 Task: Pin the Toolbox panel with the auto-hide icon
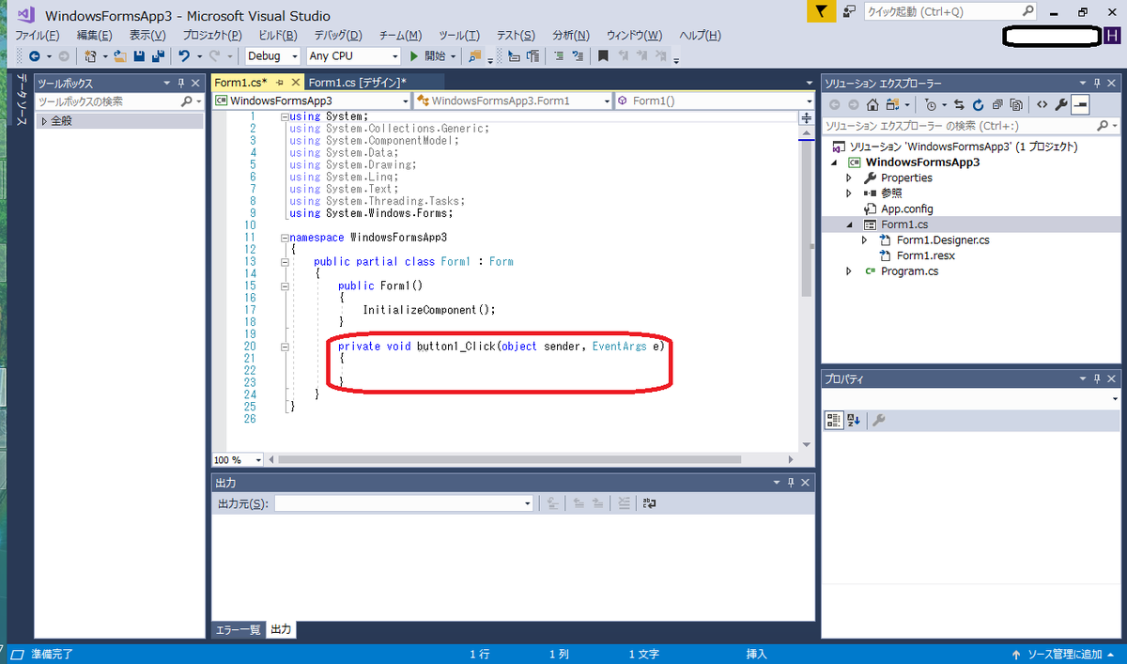(x=181, y=84)
